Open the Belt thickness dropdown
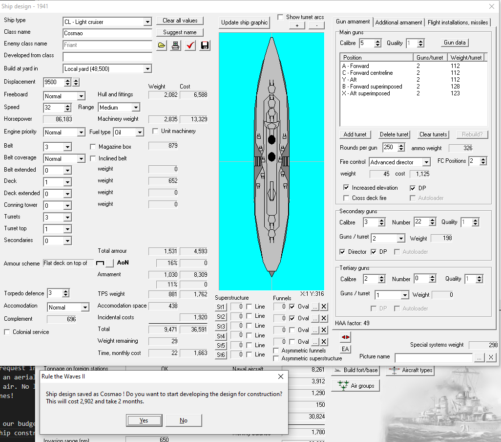Viewport: 501px width, 442px height. pyautogui.click(x=67, y=147)
